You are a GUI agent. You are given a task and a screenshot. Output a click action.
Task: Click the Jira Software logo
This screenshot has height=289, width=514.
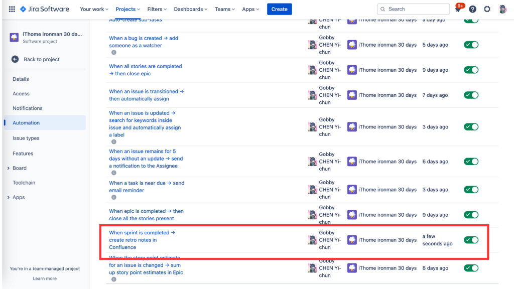point(45,9)
